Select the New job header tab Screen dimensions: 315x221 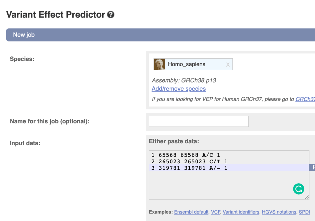(x=24, y=35)
